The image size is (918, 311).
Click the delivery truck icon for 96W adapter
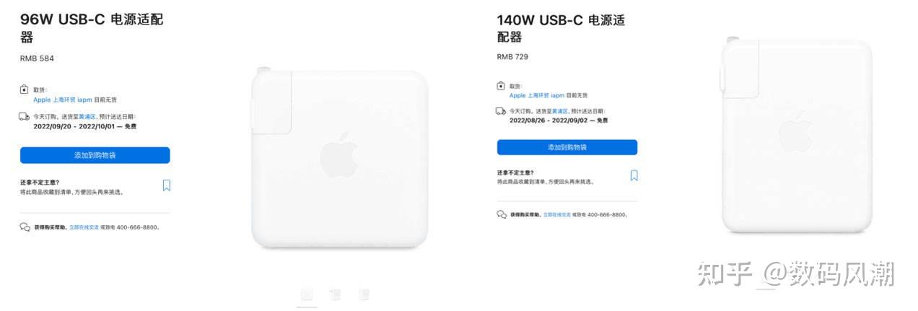click(x=24, y=116)
